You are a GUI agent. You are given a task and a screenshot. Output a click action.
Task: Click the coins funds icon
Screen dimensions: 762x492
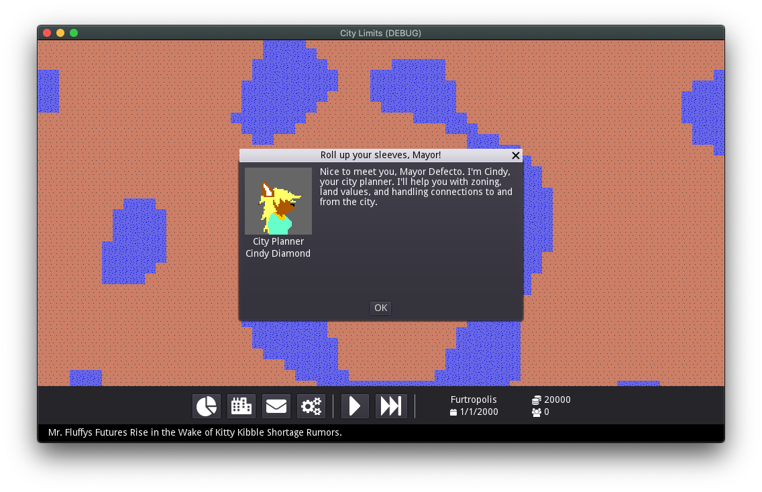[537, 400]
